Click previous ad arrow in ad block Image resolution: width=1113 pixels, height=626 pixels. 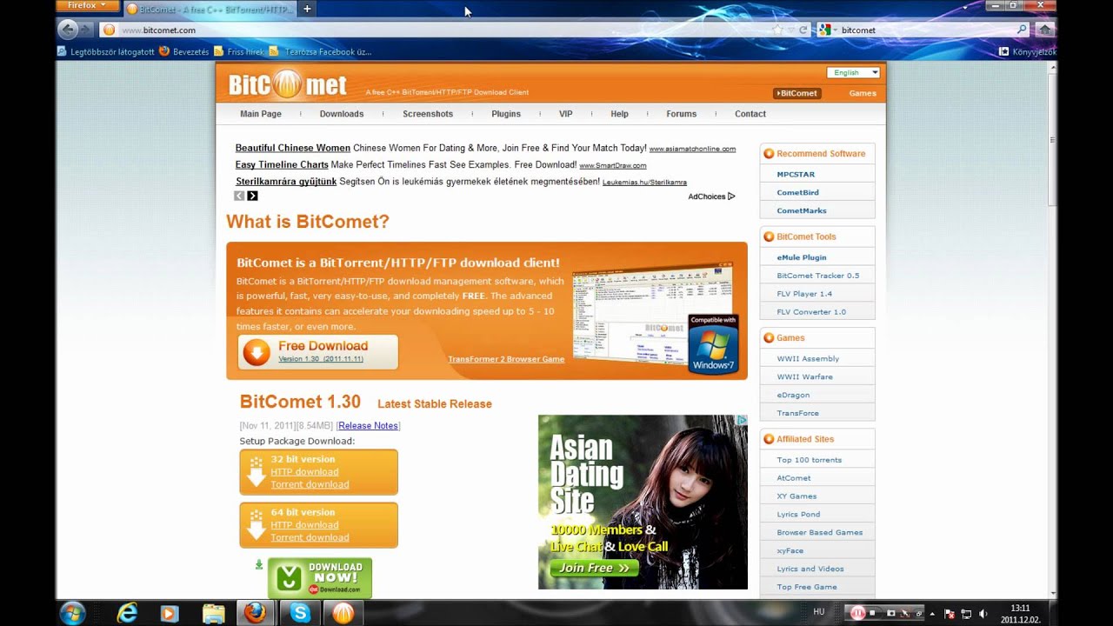[x=239, y=196]
